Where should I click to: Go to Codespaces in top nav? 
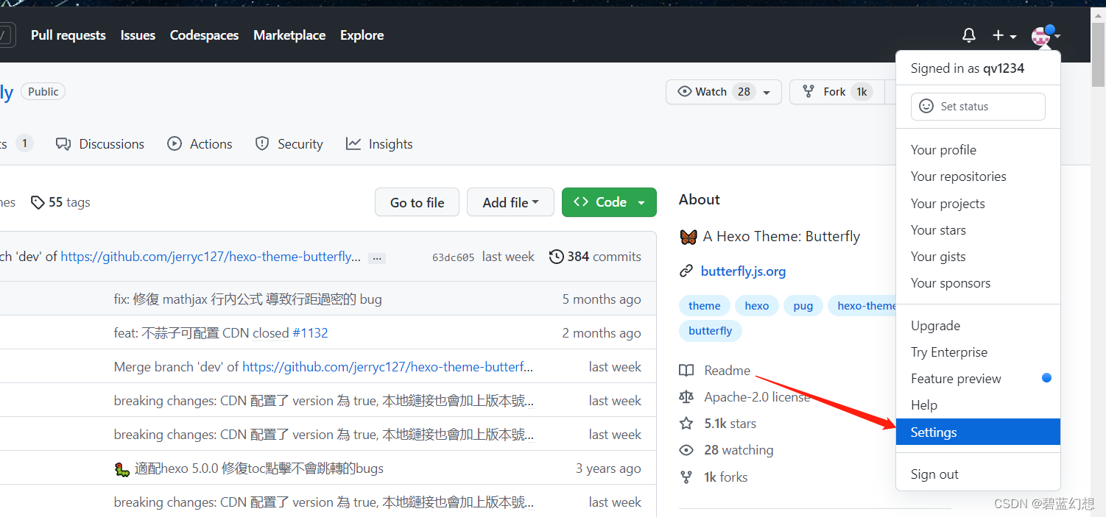(204, 35)
